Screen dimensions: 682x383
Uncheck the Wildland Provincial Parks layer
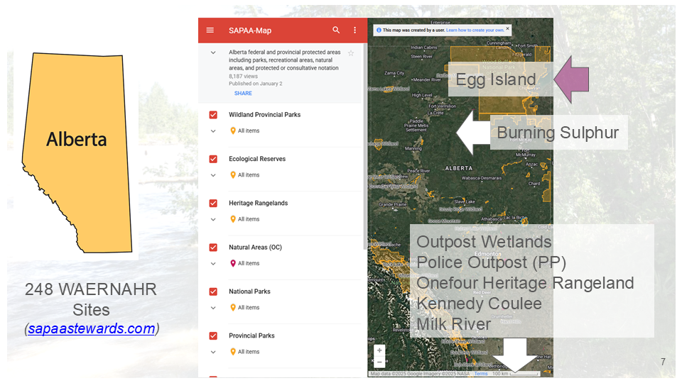click(213, 115)
